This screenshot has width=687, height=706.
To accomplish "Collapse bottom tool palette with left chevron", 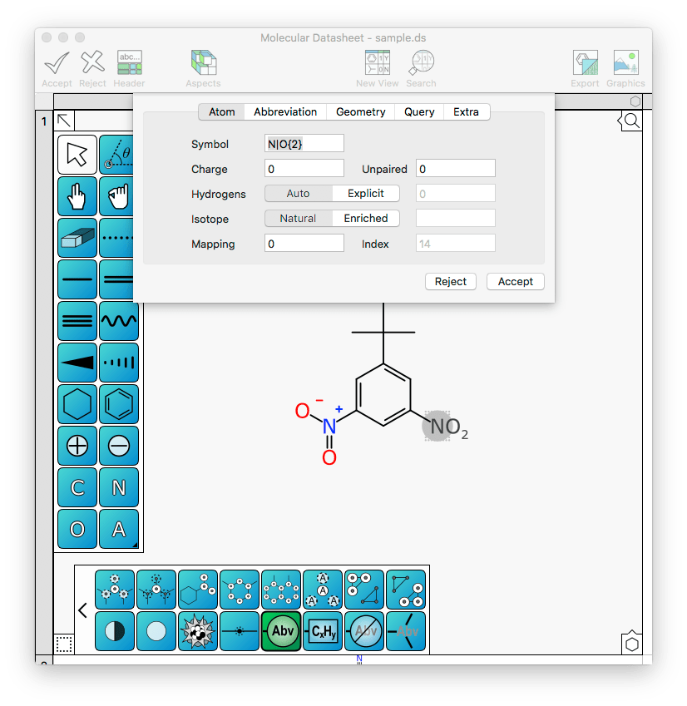I will pyautogui.click(x=82, y=611).
